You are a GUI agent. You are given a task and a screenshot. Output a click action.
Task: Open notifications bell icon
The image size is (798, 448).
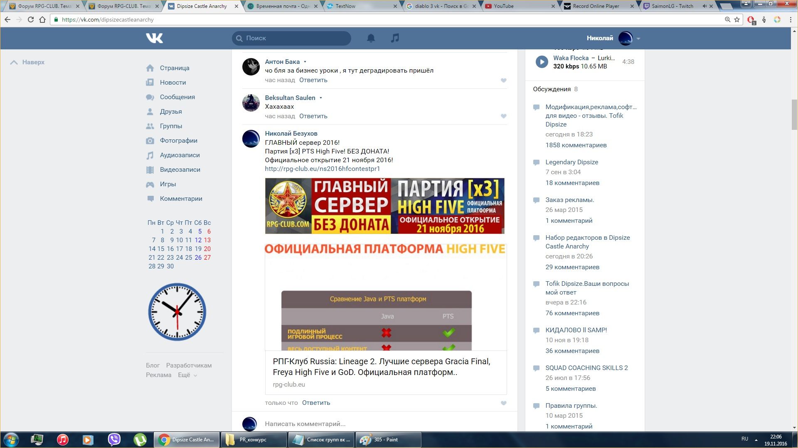click(371, 38)
